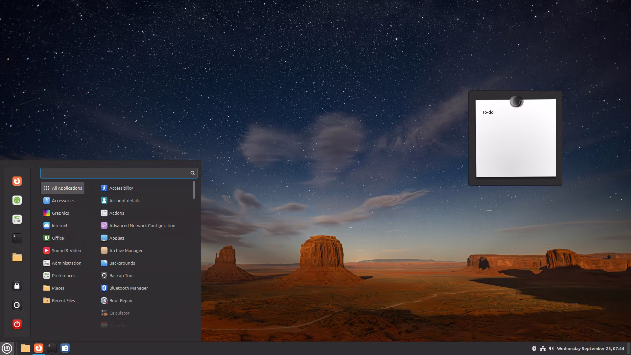Open the volume applet in tray
The image size is (631, 355).
click(551, 348)
